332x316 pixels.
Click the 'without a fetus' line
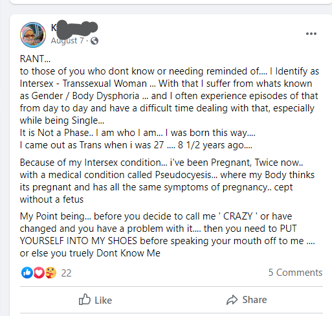click(x=52, y=199)
